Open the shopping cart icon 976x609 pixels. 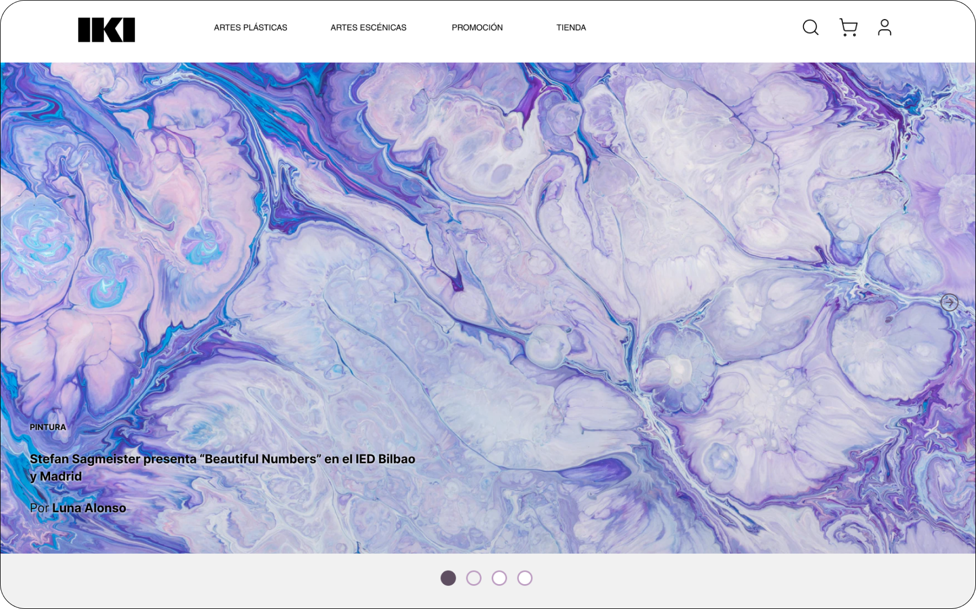click(x=848, y=28)
